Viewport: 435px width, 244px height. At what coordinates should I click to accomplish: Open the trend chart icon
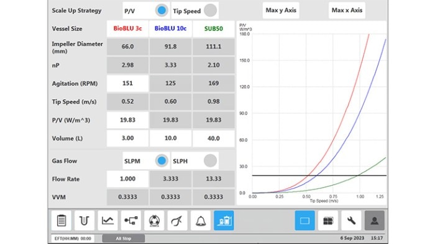108,220
